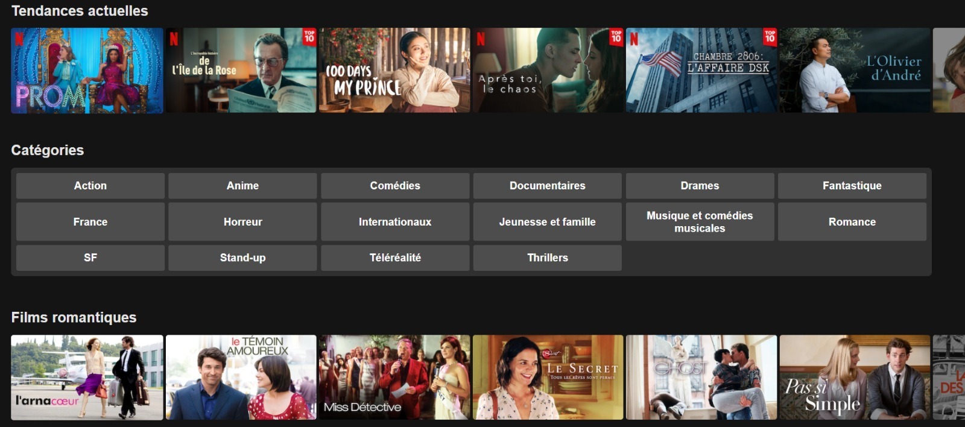
Task: Click Netflix N logo on Après toi, le chaos
Action: point(481,39)
